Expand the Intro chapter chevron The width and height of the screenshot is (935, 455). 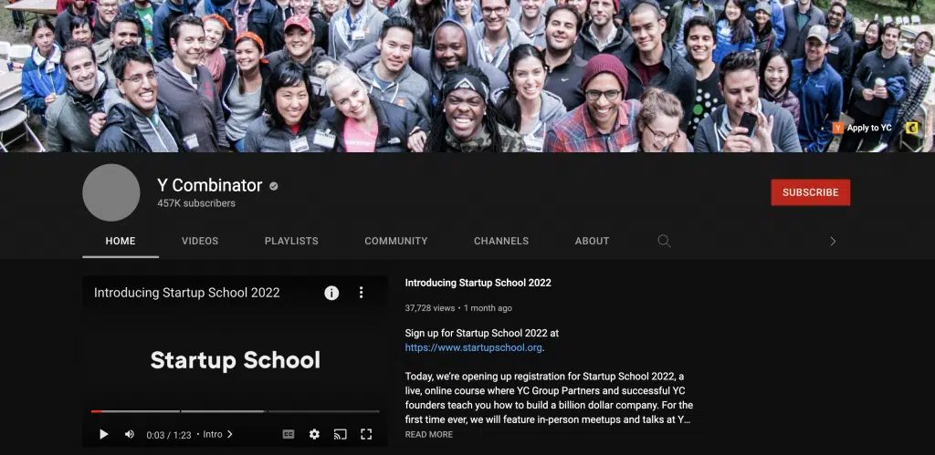[229, 435]
